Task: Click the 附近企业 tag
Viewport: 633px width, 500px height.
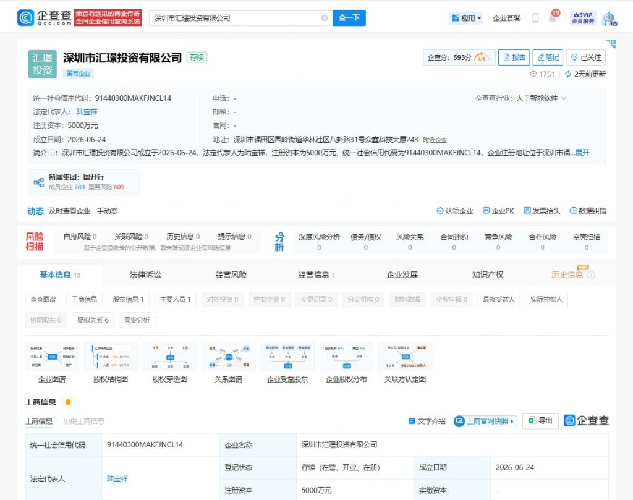Action: tap(435, 140)
